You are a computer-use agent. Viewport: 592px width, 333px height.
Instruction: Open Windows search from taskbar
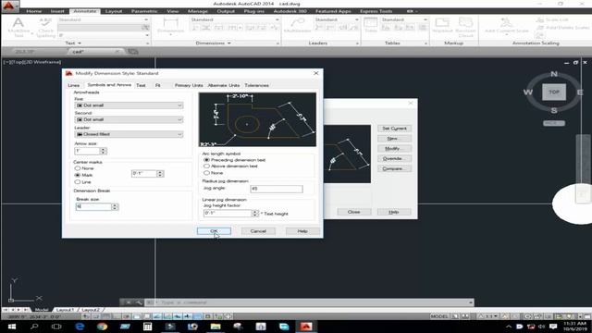click(x=34, y=327)
